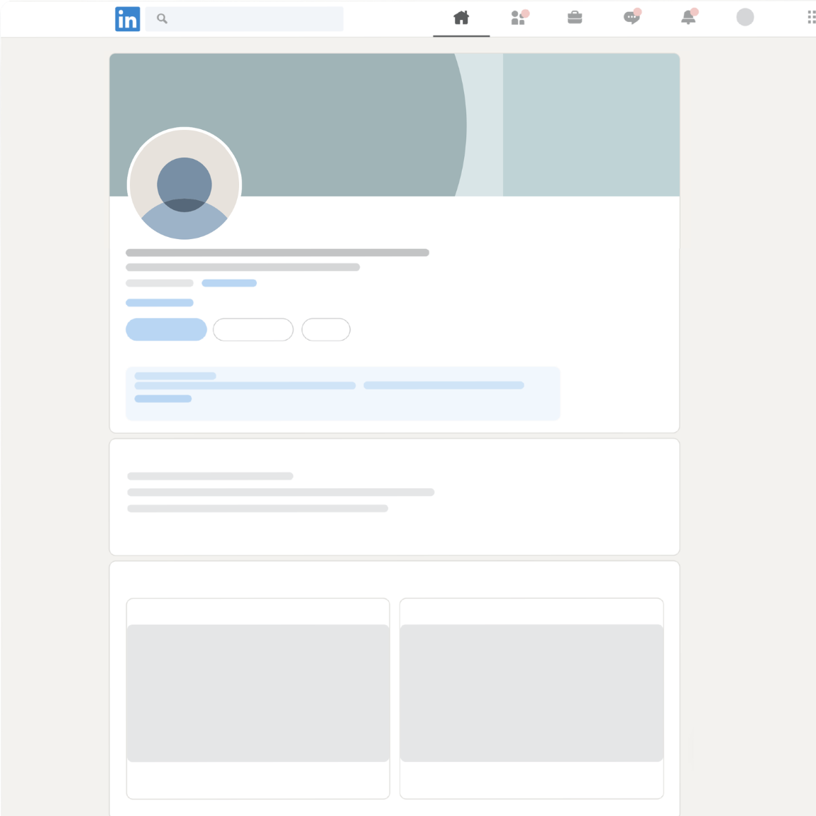Click the profile cover banner image
Viewport: 816px width, 816px height.
point(395,125)
